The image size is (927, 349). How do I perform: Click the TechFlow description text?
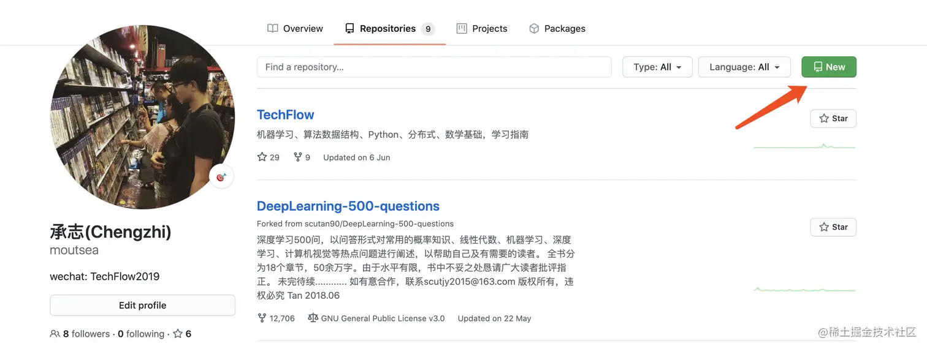click(392, 134)
